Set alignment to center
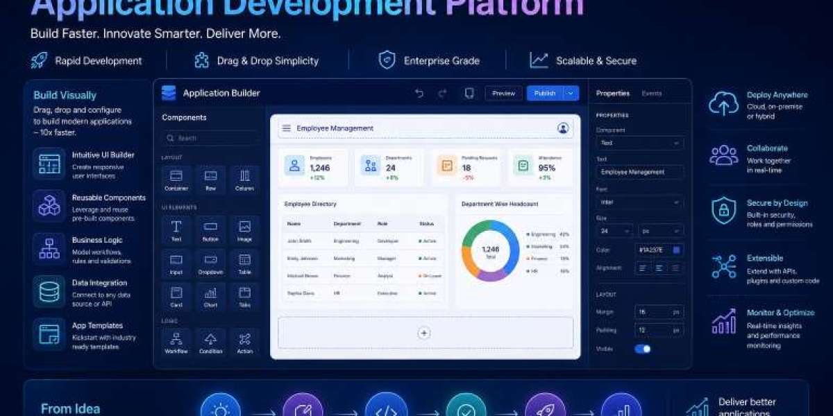The height and width of the screenshot is (416, 833). 659,268
